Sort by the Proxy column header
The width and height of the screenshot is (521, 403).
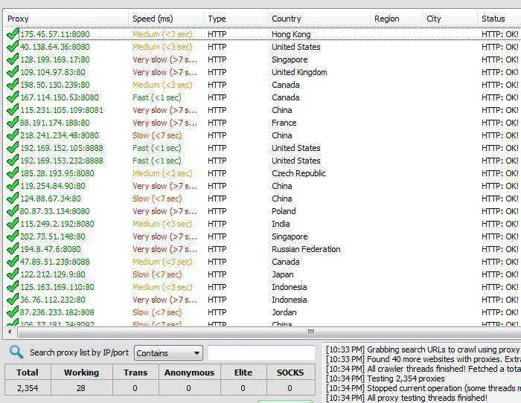coord(66,19)
